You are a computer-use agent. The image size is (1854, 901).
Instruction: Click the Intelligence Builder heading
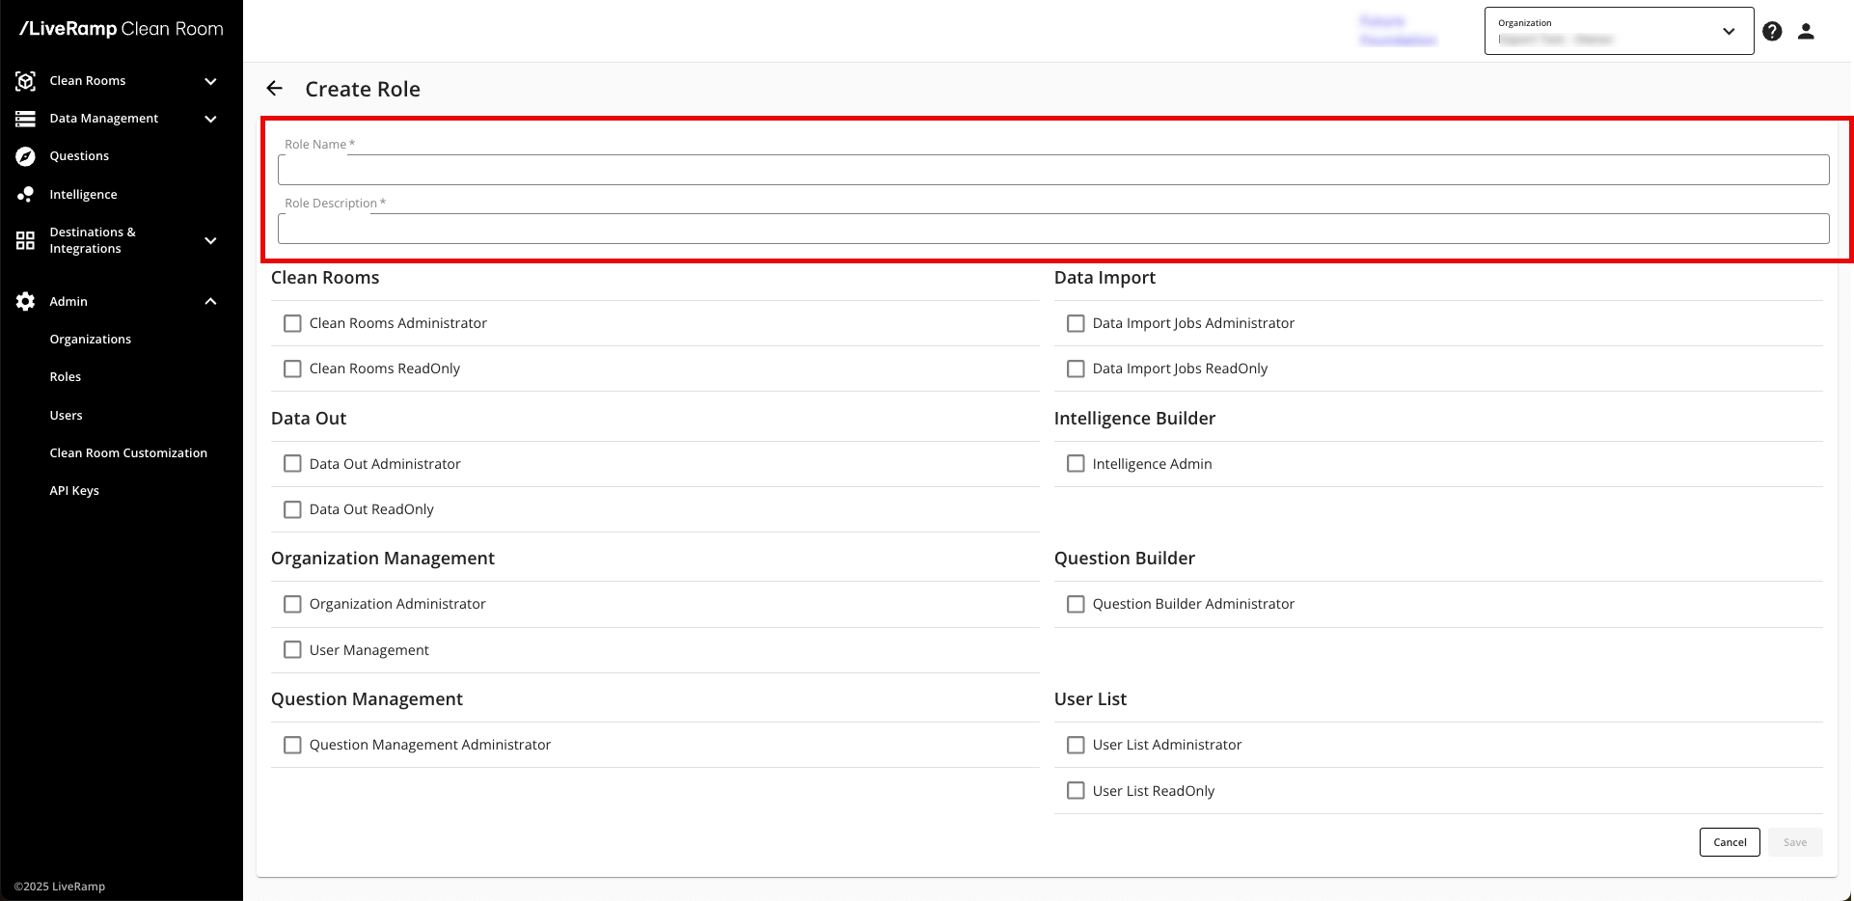coord(1134,419)
